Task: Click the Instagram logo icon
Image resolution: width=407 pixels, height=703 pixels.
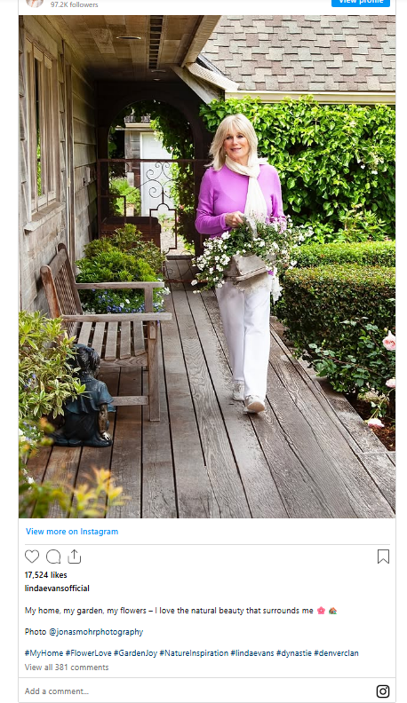Action: coord(383,691)
